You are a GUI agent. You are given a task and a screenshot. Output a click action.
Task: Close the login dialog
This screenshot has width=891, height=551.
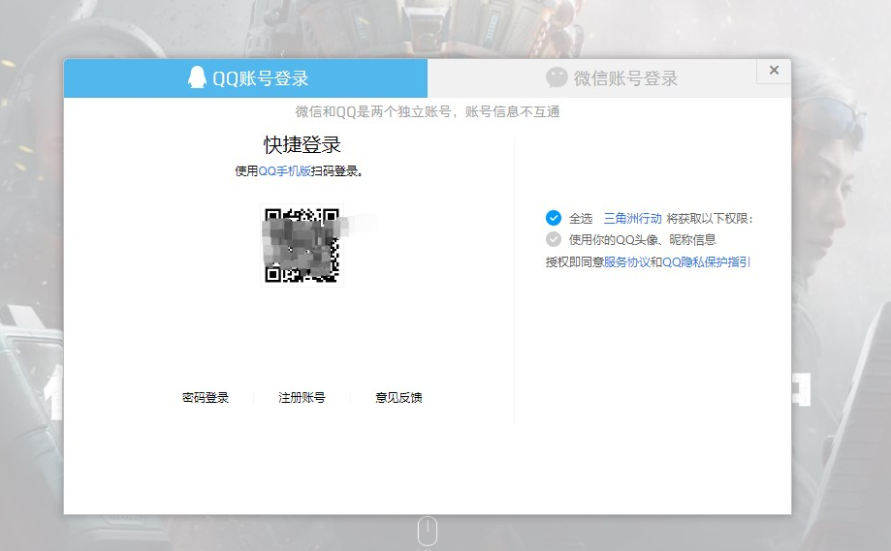774,71
